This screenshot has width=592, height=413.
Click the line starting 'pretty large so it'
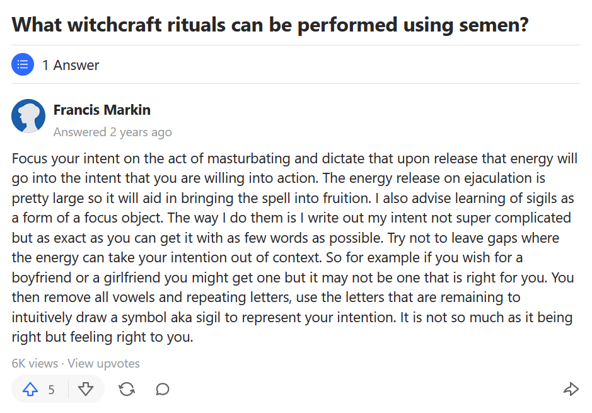coord(293,198)
